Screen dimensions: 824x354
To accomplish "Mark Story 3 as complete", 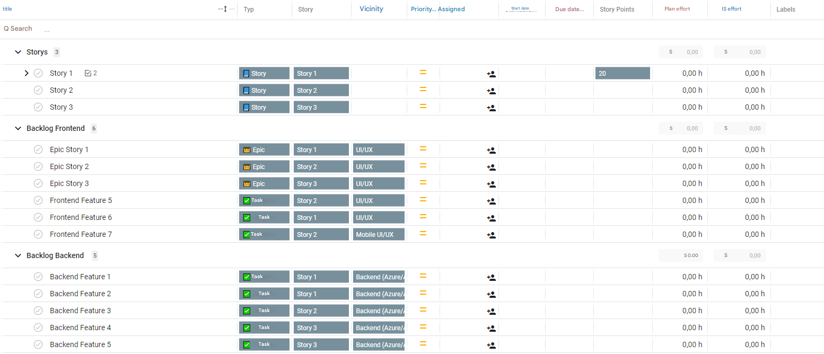I will pyautogui.click(x=38, y=107).
